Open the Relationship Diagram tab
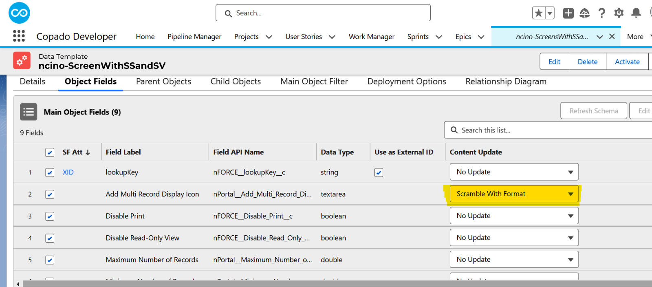This screenshot has height=287, width=652. point(506,82)
